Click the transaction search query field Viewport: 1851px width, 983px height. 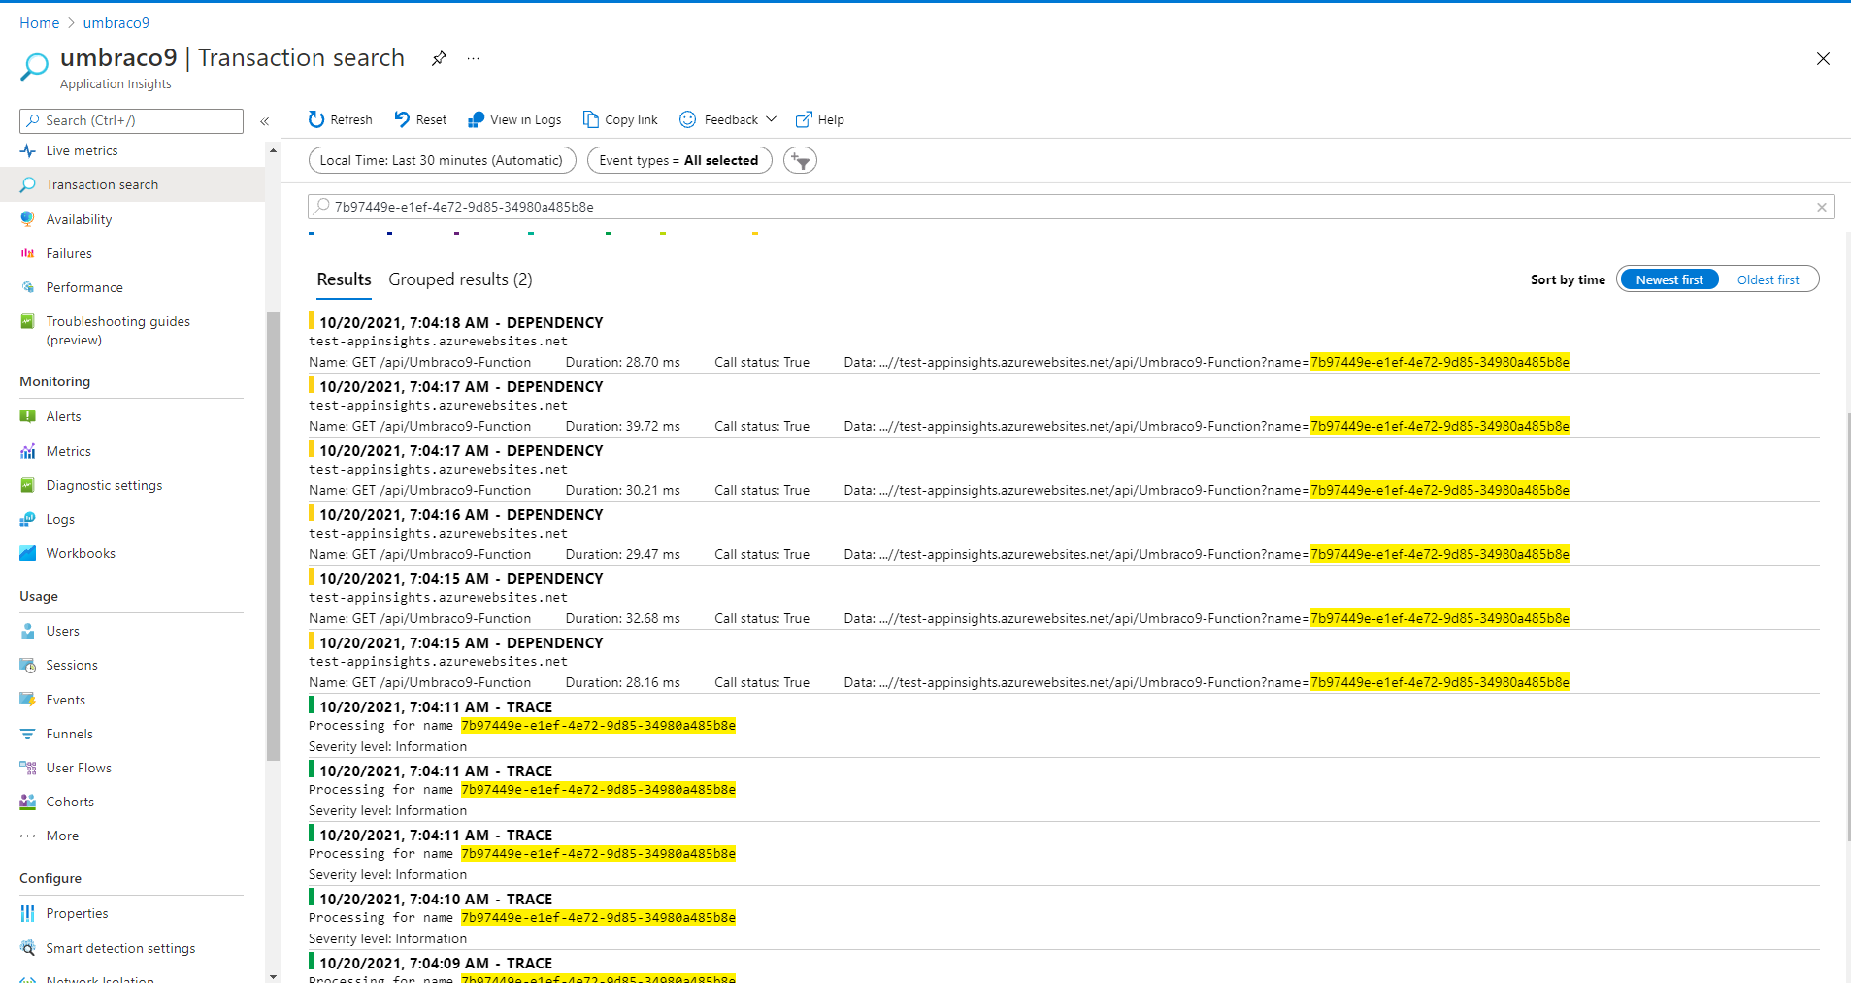pyautogui.click(x=1072, y=207)
